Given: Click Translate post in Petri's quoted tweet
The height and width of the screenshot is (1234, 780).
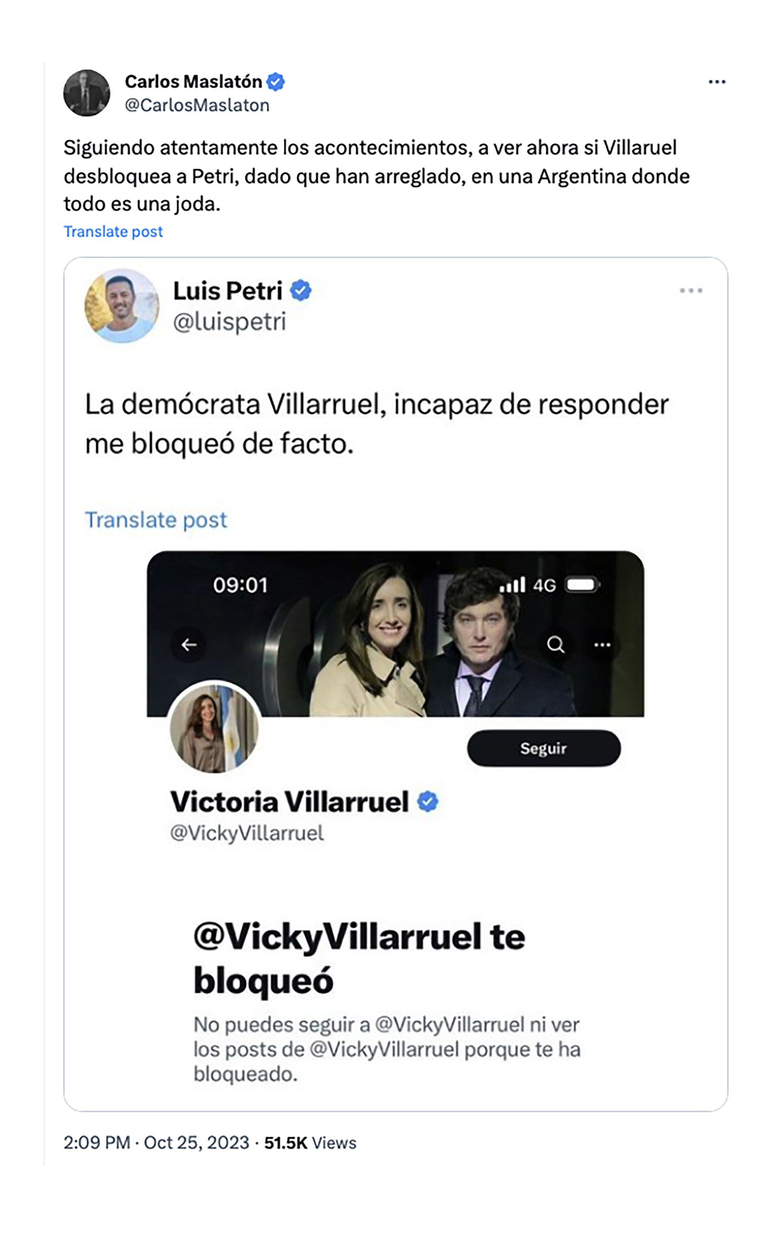Looking at the screenshot, I should (156, 520).
